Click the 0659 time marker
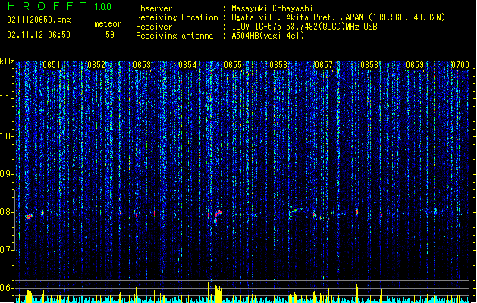This screenshot has height=303, width=477. [x=415, y=65]
